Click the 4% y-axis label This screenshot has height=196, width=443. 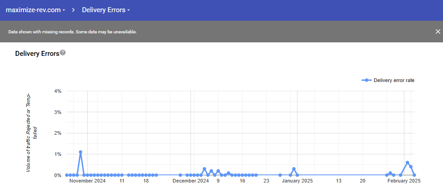tap(57, 91)
